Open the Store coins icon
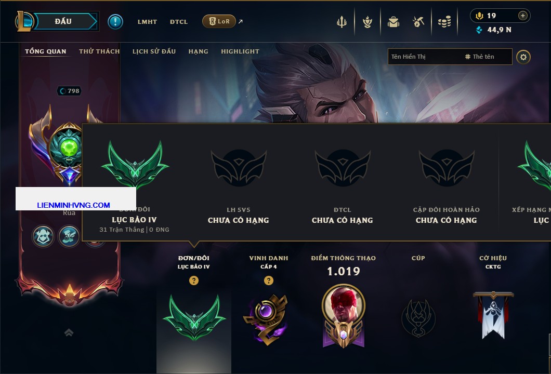551x374 pixels. pos(444,22)
